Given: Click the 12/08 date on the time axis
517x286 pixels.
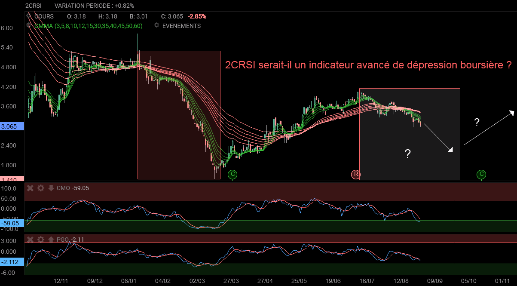Looking at the screenshot, I should [x=401, y=280].
